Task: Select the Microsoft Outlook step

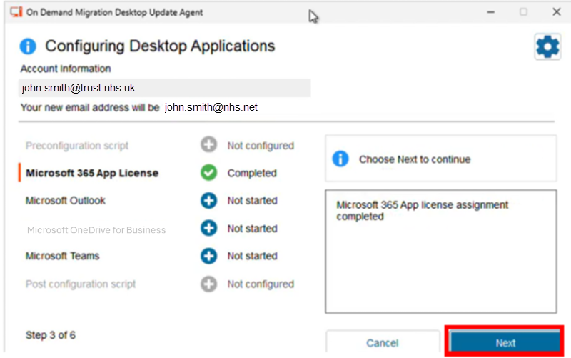Action: (x=66, y=201)
